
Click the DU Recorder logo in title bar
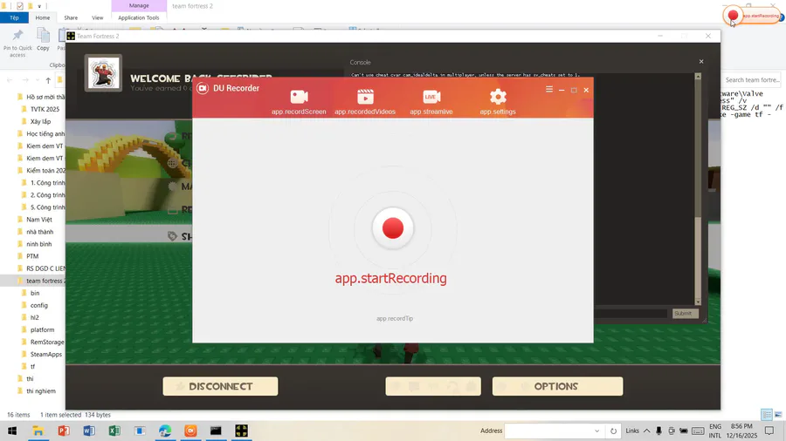(x=203, y=88)
